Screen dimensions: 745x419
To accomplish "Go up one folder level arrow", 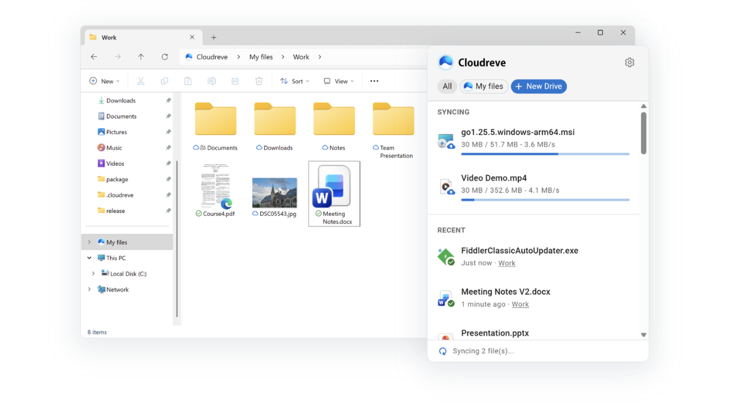I will coord(141,56).
